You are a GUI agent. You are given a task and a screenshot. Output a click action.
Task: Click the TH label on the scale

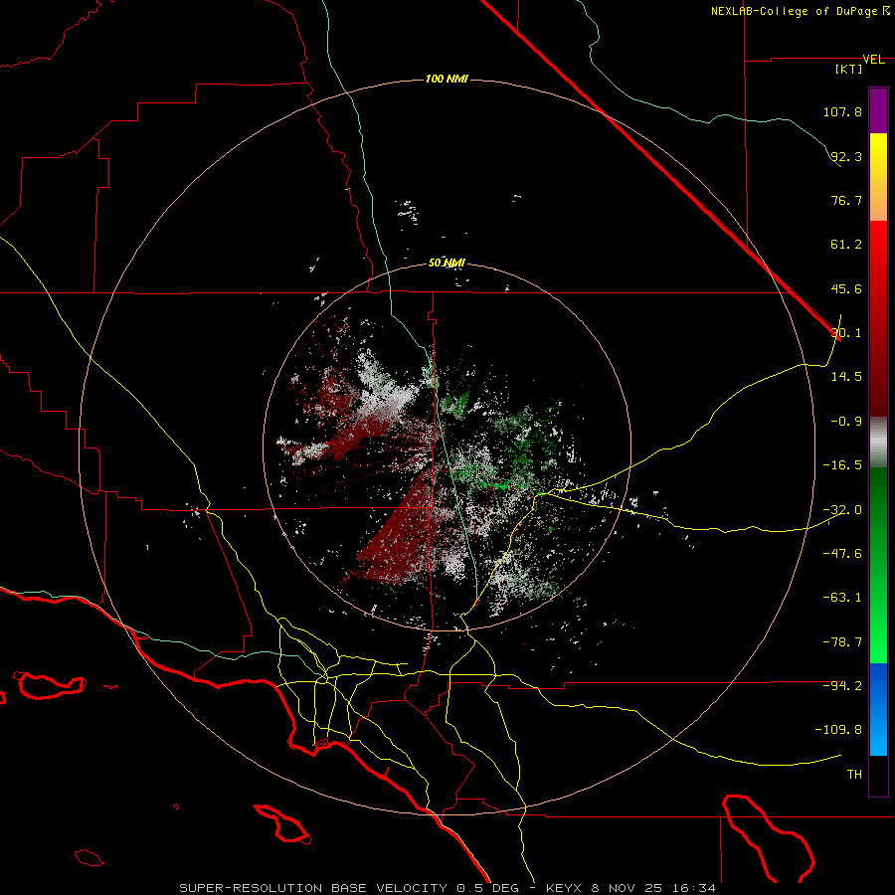854,775
